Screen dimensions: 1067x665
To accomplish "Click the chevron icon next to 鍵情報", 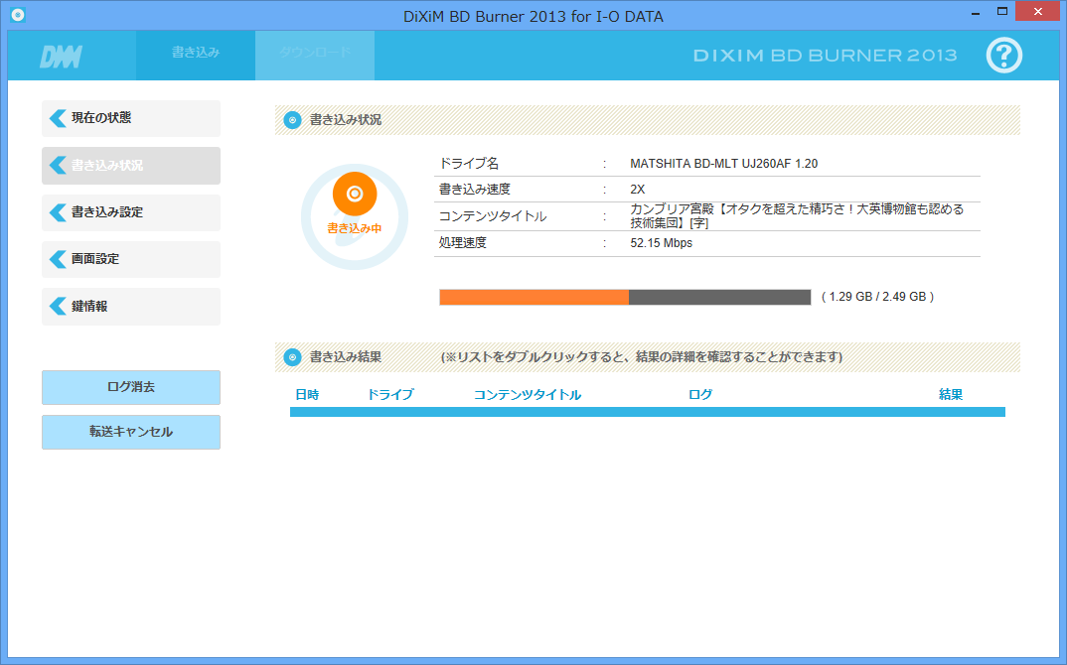I will pyautogui.click(x=58, y=307).
